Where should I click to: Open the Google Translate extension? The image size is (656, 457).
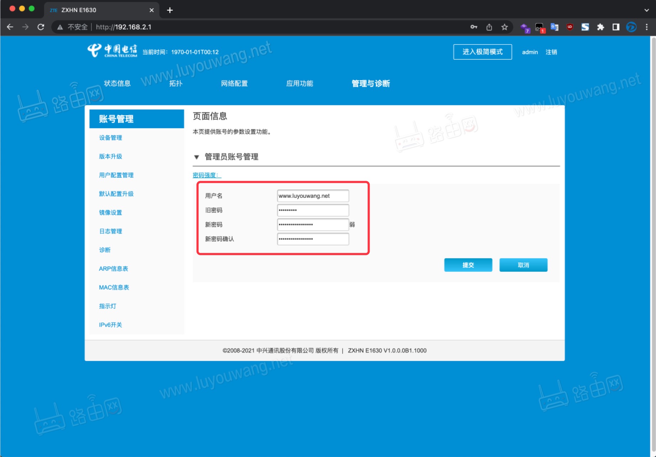554,27
